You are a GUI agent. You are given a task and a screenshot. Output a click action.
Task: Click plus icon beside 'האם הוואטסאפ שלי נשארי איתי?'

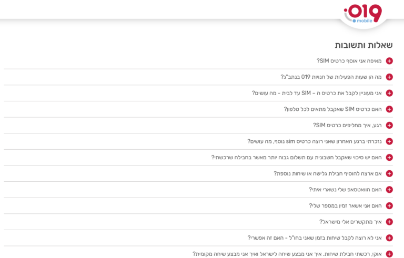(389, 189)
